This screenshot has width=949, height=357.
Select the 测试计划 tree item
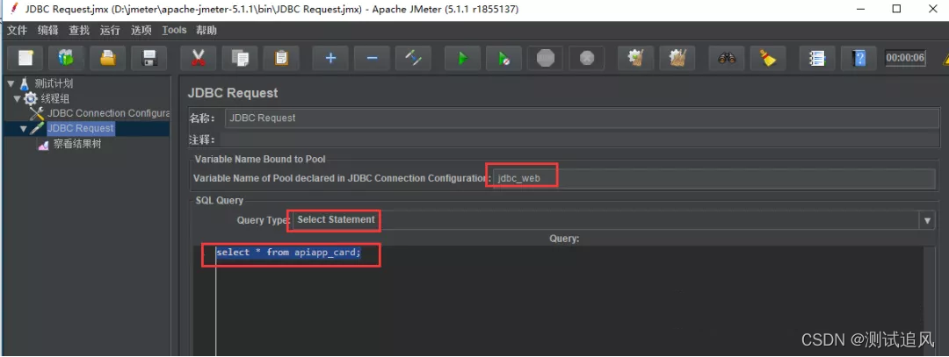click(54, 83)
